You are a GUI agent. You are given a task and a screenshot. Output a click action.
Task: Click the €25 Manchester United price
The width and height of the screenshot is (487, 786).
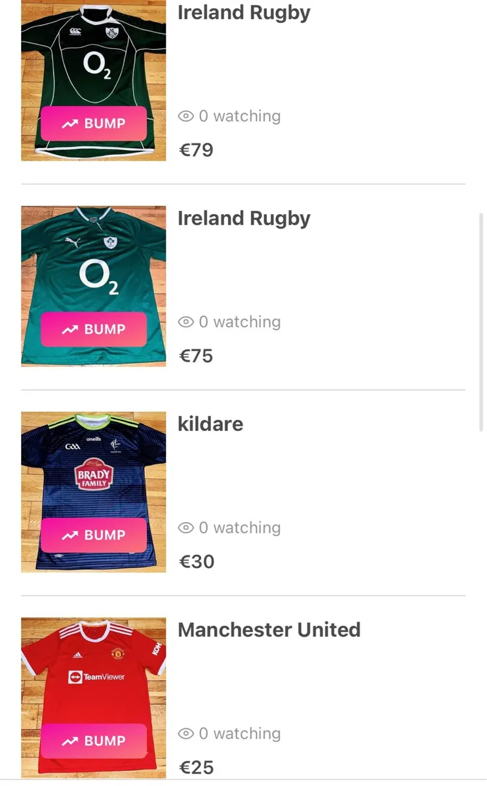(x=197, y=767)
